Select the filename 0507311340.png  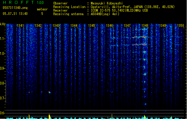pos(15,8)
